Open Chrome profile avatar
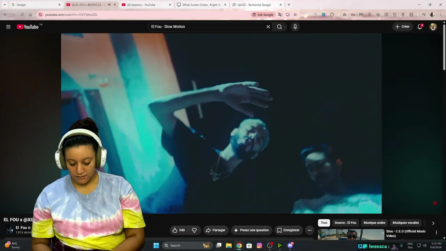 [x=432, y=15]
